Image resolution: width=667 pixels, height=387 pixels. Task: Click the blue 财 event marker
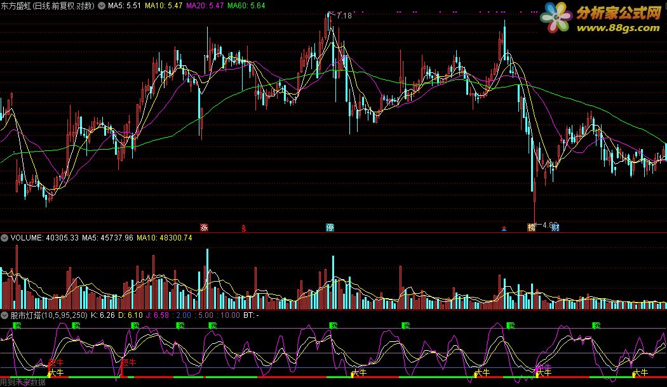pyautogui.click(x=555, y=228)
